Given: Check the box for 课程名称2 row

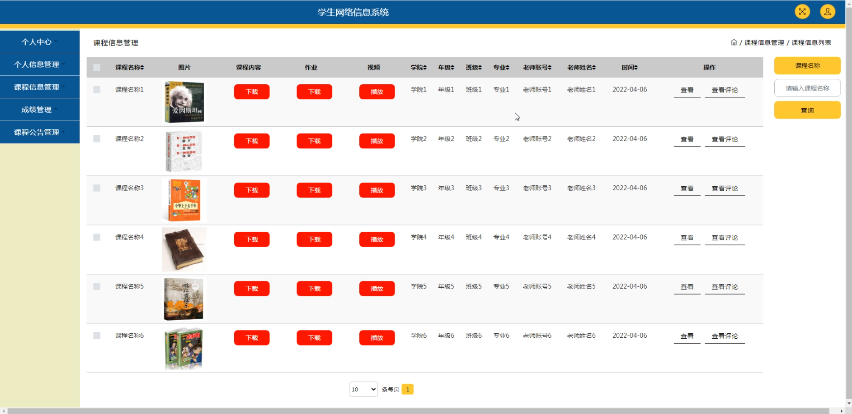Looking at the screenshot, I should coord(97,139).
